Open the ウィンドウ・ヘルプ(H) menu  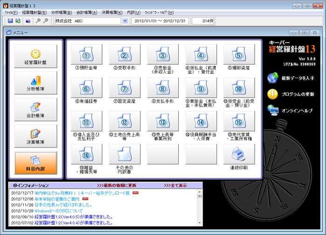coord(159,13)
